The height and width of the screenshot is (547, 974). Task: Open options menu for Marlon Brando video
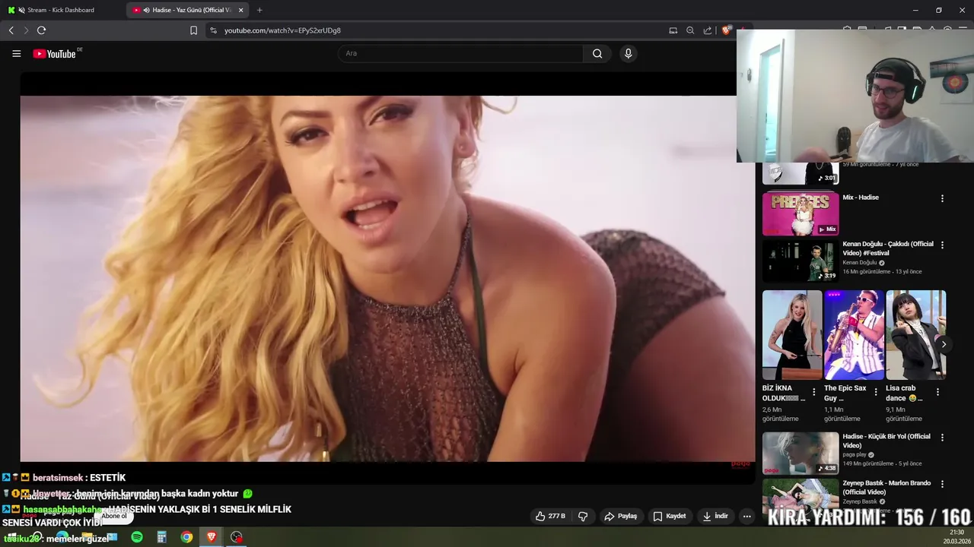942,485
